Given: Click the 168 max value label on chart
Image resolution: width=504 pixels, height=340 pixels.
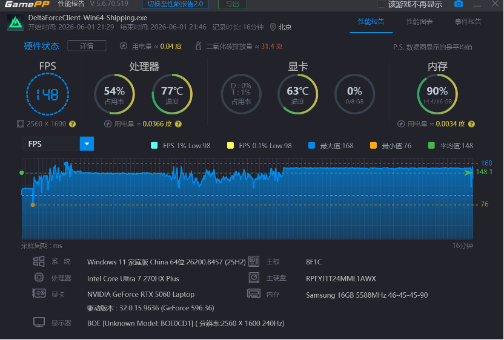Looking at the screenshot, I should [486, 163].
